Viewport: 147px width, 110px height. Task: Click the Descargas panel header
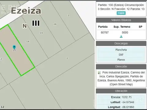(x=121, y=43)
